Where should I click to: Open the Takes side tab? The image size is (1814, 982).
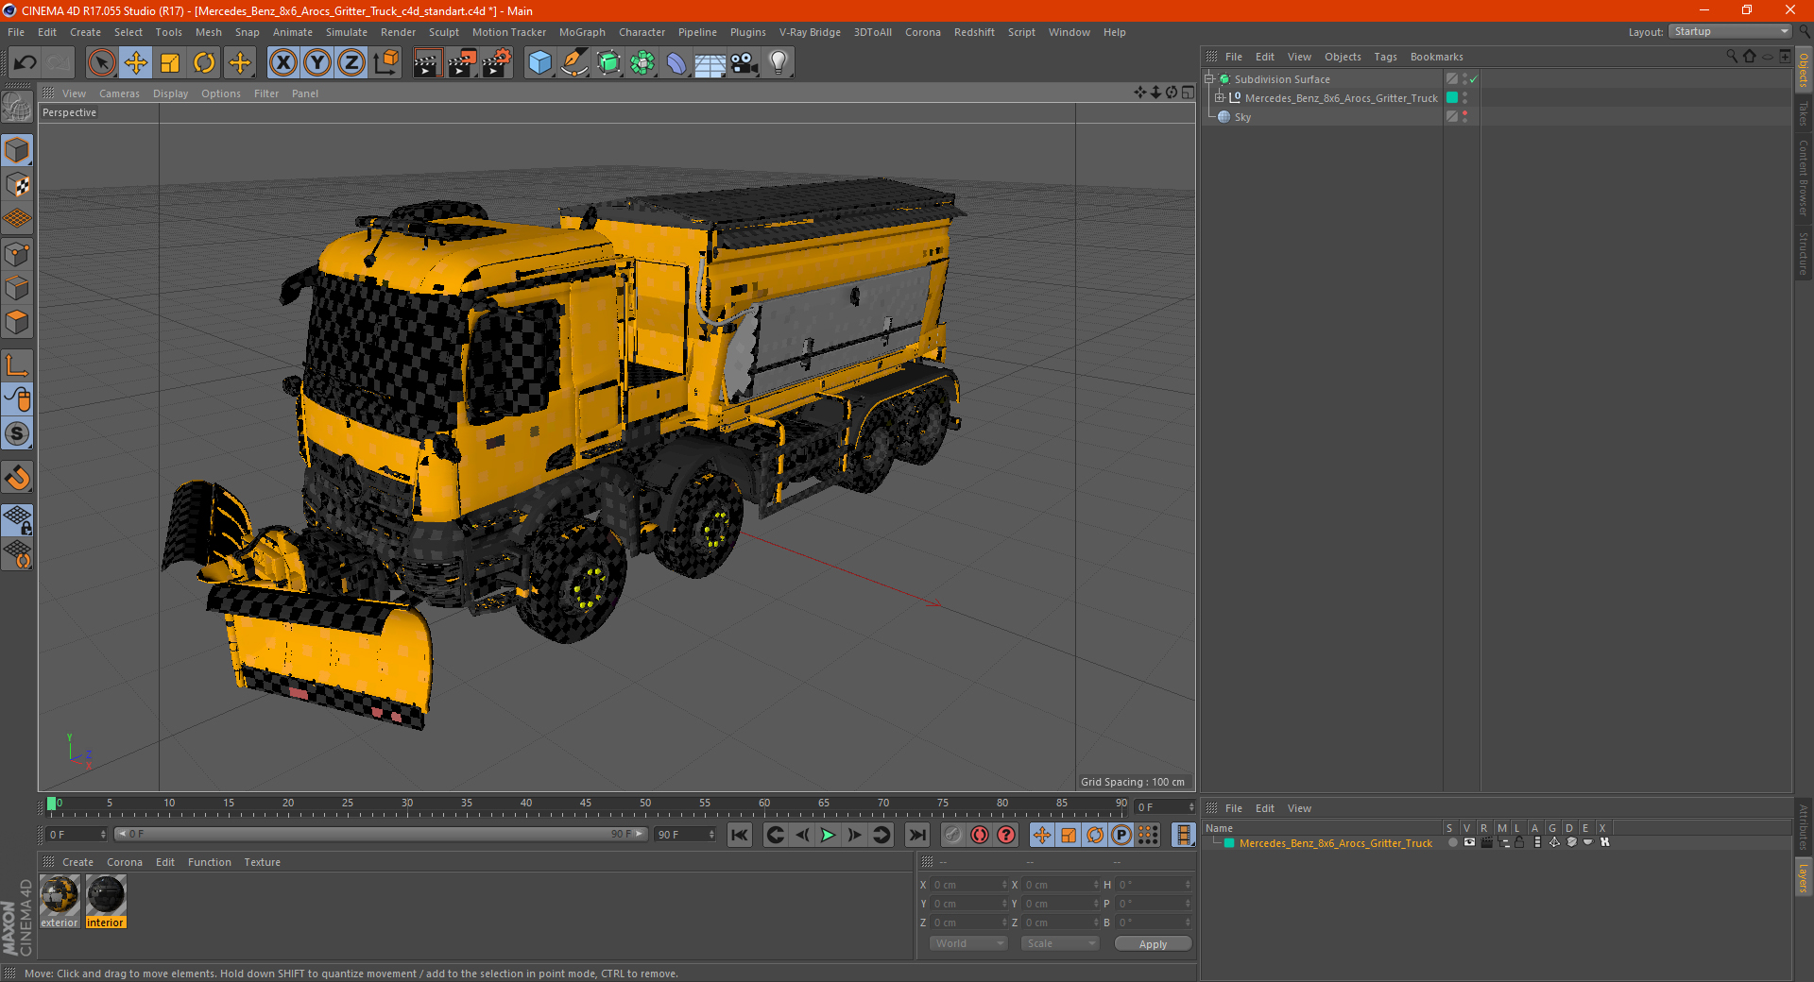(x=1804, y=113)
